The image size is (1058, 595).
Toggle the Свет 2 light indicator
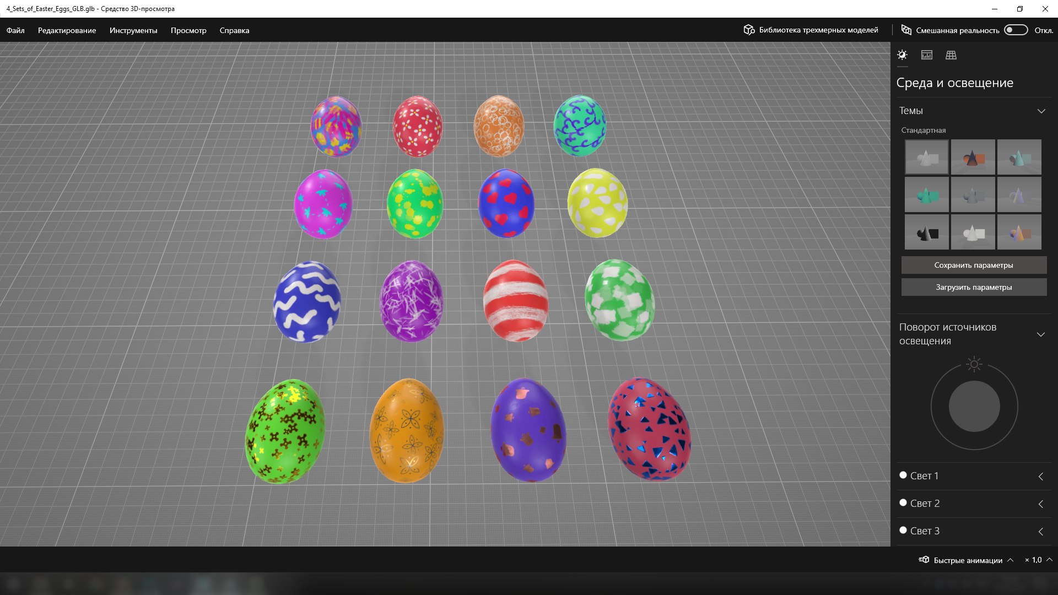[903, 502]
